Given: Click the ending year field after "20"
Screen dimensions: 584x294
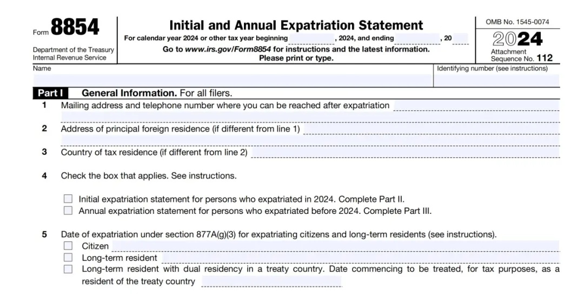Looking at the screenshot, I should coord(461,38).
